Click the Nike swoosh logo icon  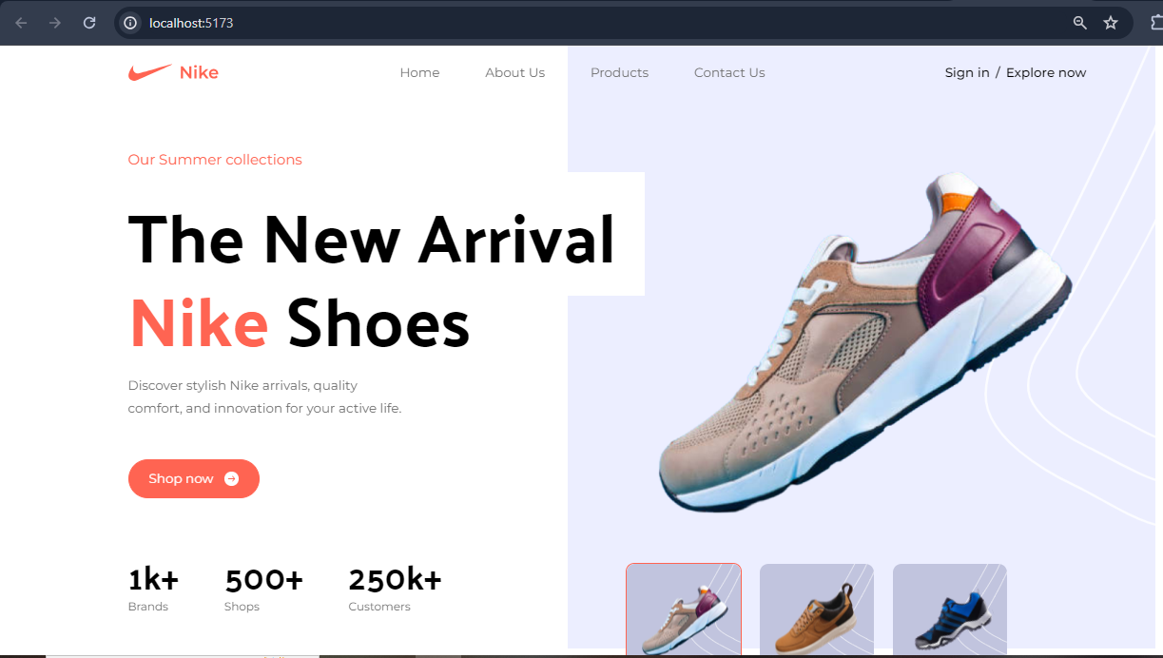(150, 72)
